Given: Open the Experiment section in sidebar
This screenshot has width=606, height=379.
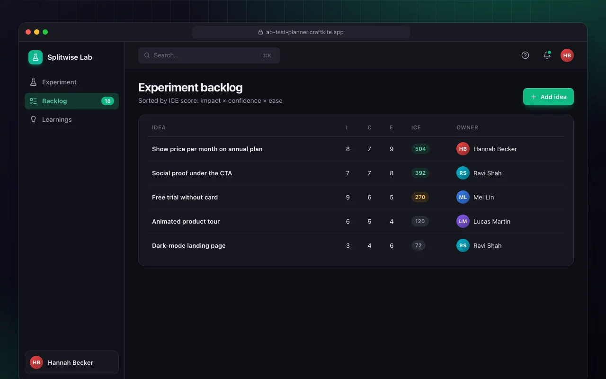Looking at the screenshot, I should click(71, 82).
